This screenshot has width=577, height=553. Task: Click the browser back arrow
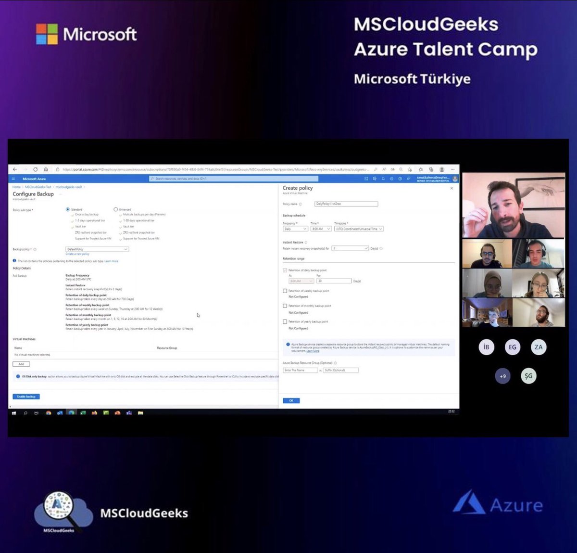(15, 169)
